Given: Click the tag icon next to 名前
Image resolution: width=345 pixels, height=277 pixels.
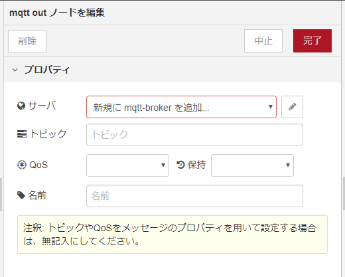Looking at the screenshot, I should 21,195.
